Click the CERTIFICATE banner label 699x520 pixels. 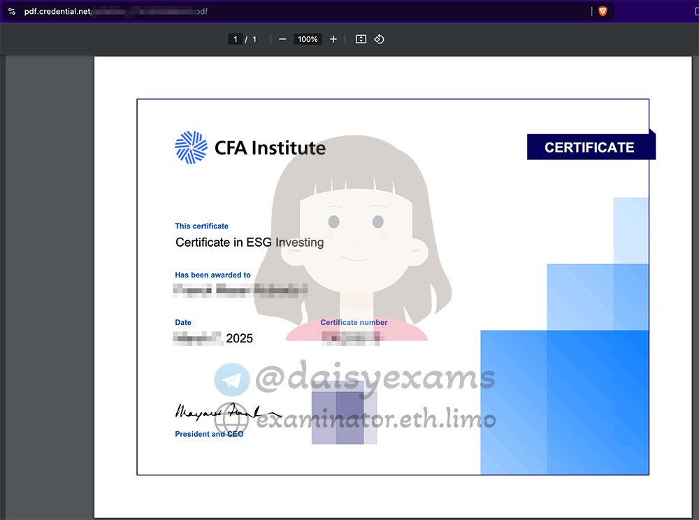(589, 147)
